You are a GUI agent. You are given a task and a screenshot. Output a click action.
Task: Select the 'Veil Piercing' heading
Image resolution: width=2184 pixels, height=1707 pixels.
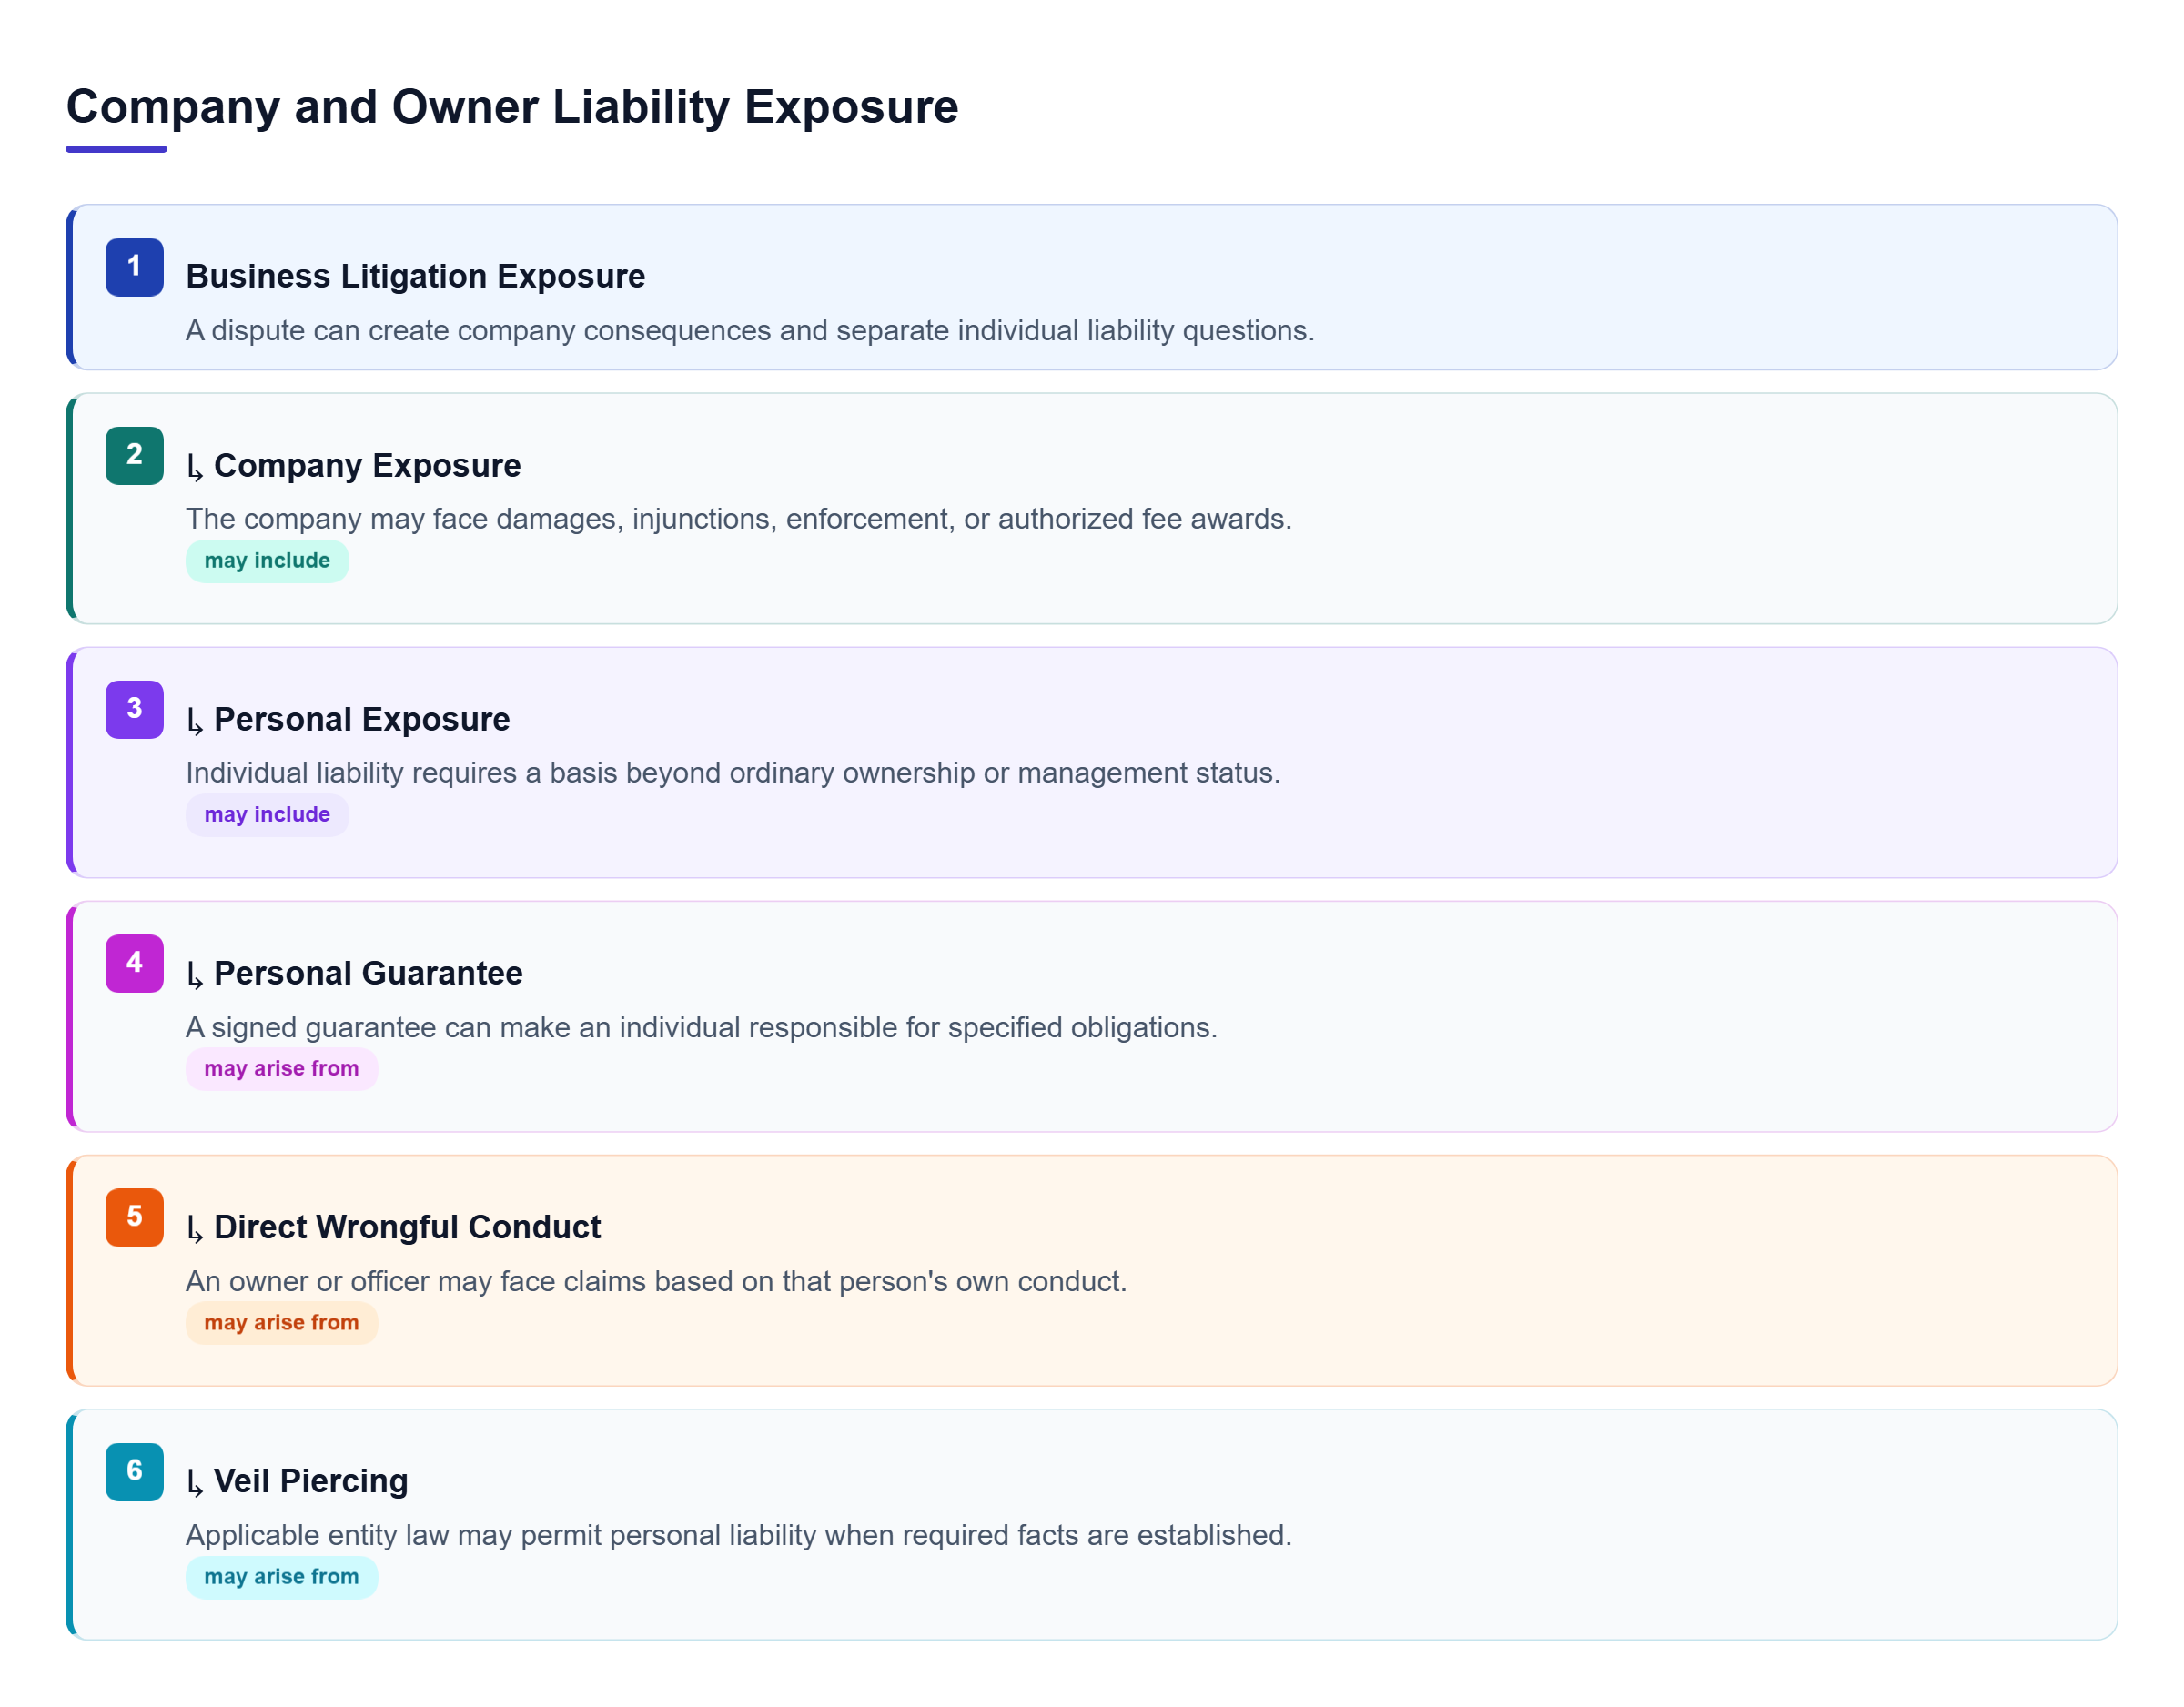tap(311, 1482)
